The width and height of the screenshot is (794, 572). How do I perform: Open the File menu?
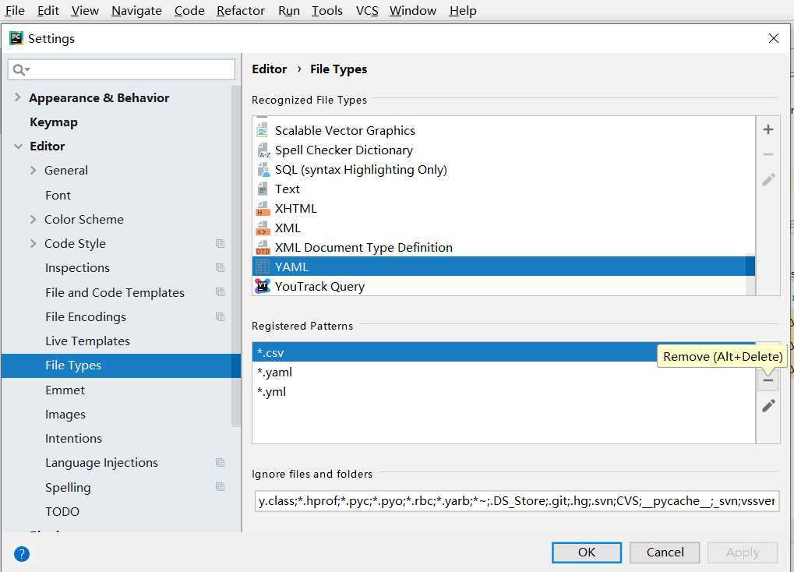click(15, 11)
